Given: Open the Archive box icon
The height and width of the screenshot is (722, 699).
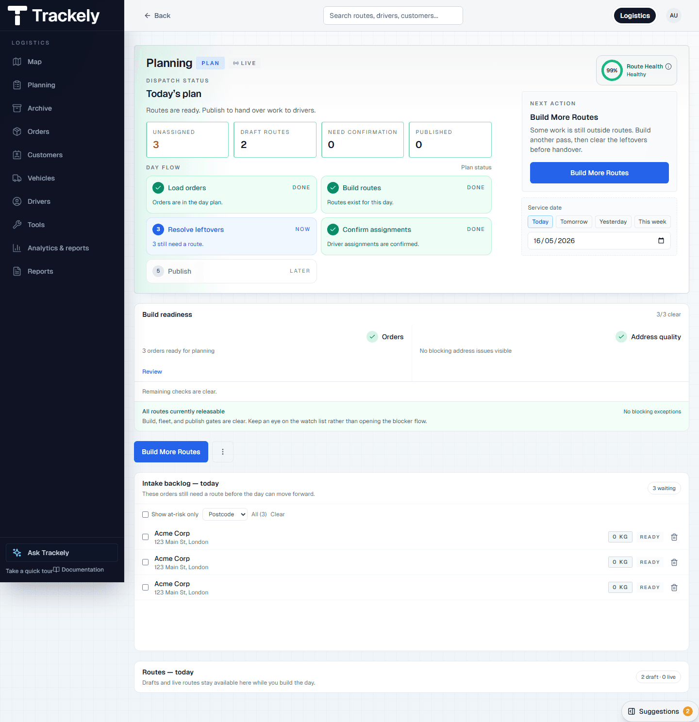Looking at the screenshot, I should click(17, 108).
